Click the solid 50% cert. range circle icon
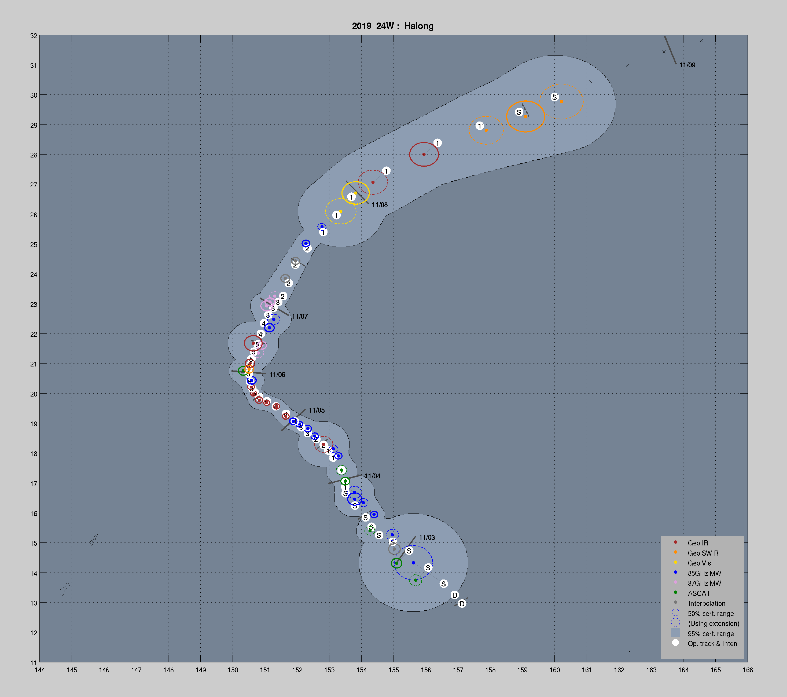Image resolution: width=787 pixels, height=697 pixels. tap(675, 613)
